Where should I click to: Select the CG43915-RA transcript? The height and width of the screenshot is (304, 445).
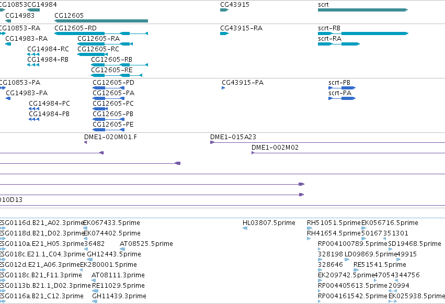click(224, 33)
